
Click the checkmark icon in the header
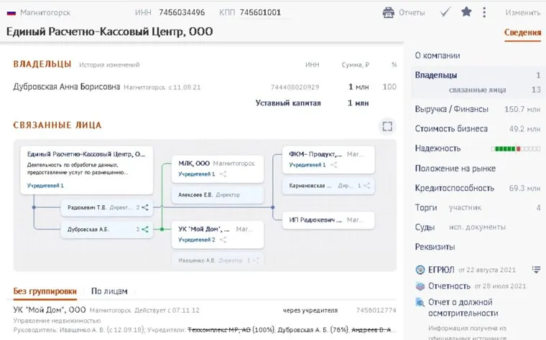pyautogui.click(x=445, y=12)
